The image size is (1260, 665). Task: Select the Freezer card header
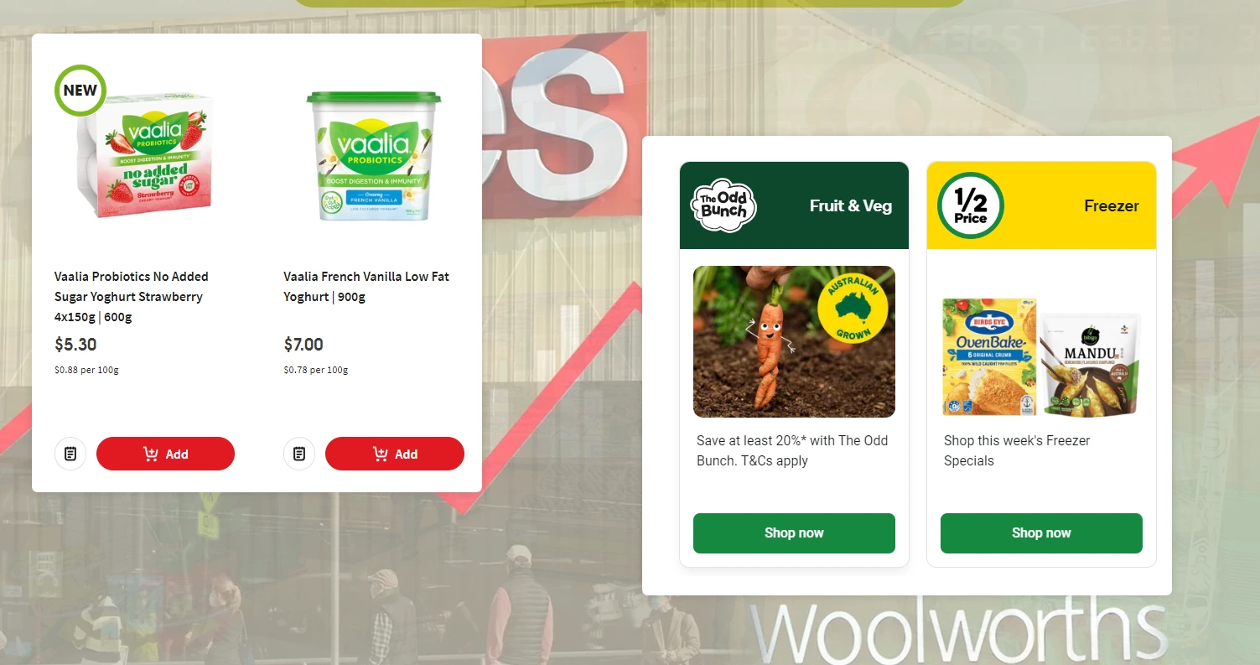tap(1041, 205)
